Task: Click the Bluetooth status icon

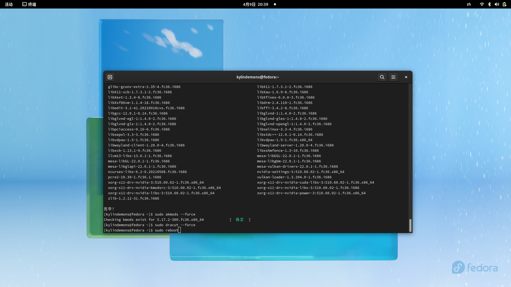Action: [489, 4]
